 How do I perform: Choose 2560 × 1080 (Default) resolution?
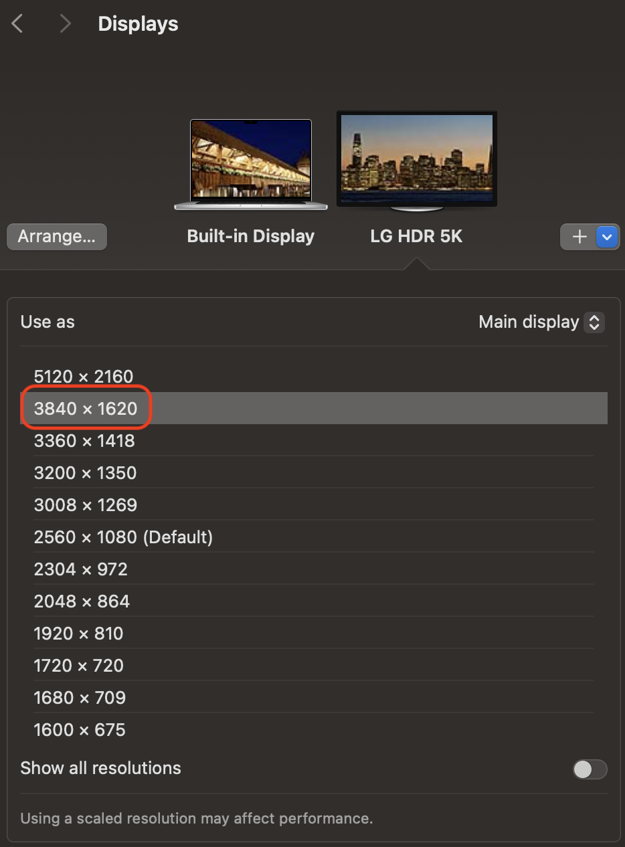123,537
